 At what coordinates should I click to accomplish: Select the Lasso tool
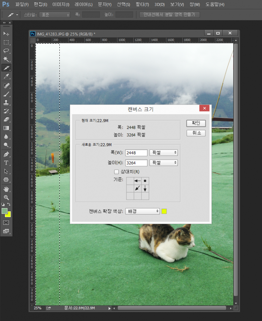point(6,51)
